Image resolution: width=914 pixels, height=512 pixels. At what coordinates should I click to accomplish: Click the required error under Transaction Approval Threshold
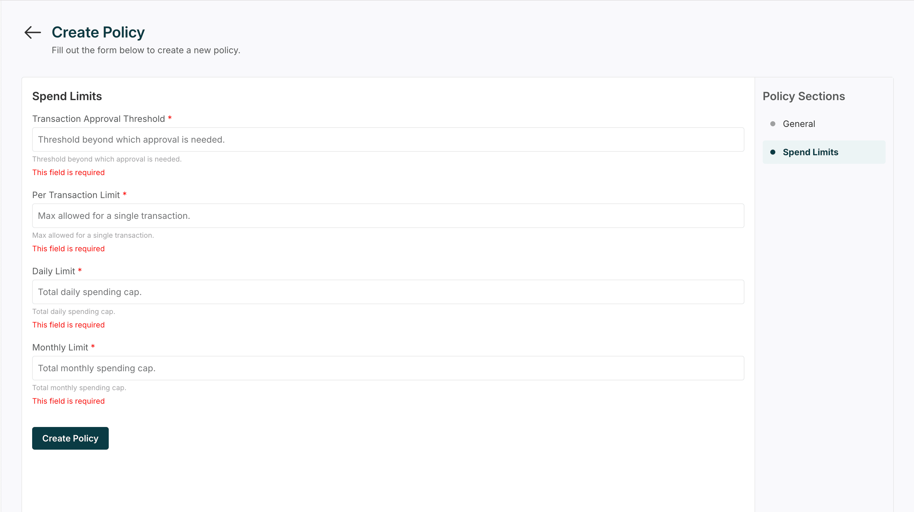pos(68,172)
